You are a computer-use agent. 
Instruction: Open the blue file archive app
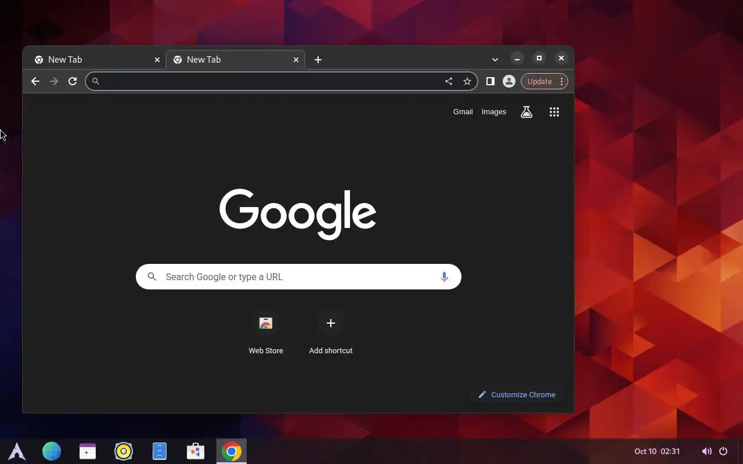(x=160, y=451)
